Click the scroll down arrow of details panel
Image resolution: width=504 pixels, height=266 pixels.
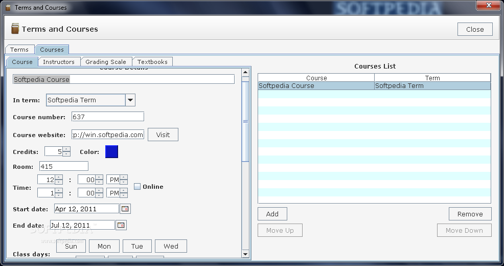point(245,254)
